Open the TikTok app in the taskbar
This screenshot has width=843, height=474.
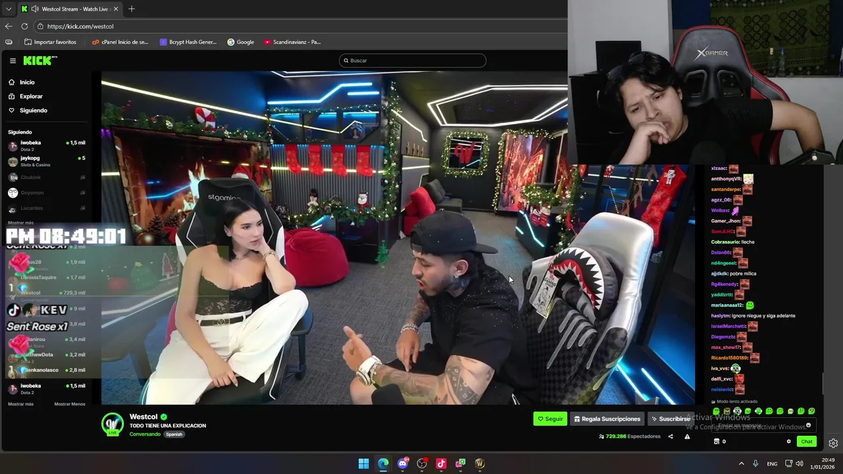pos(441,463)
